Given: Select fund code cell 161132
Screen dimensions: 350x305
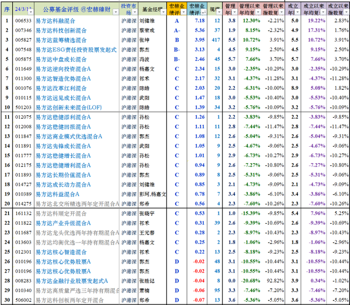Looking at the screenshot, I should coord(23,214).
